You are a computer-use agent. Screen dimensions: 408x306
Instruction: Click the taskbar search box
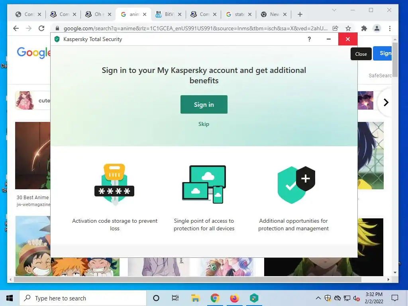[x=83, y=298]
